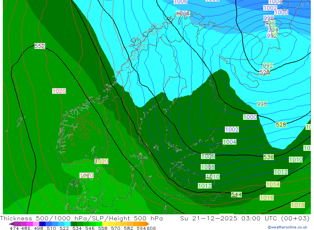Click the 1008 isobar label
The image size is (314, 230).
pos(208,167)
